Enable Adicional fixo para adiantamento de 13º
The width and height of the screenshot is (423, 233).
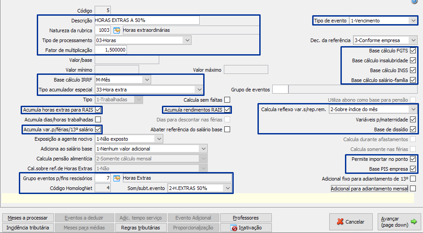click(x=413, y=179)
